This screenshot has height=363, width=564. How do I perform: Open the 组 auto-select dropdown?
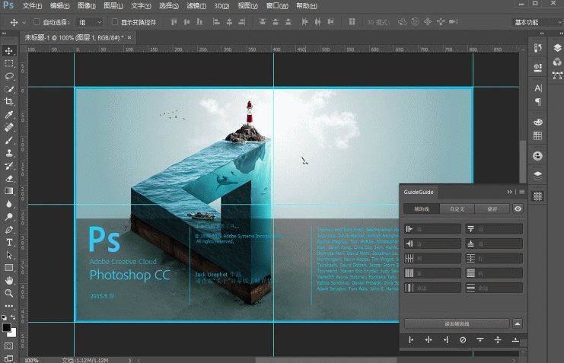tap(90, 22)
